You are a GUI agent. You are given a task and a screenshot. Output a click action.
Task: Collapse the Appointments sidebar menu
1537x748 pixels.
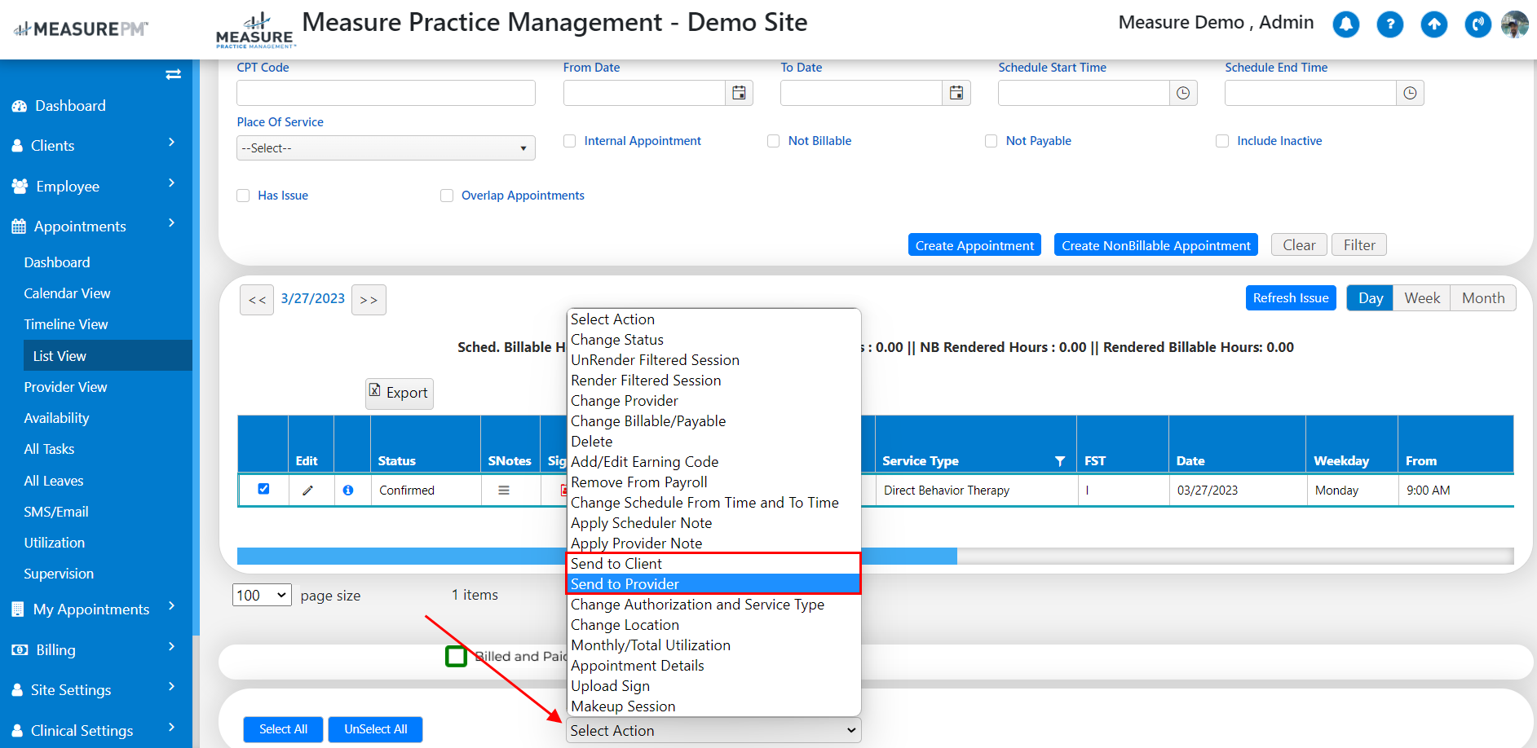pos(171,223)
